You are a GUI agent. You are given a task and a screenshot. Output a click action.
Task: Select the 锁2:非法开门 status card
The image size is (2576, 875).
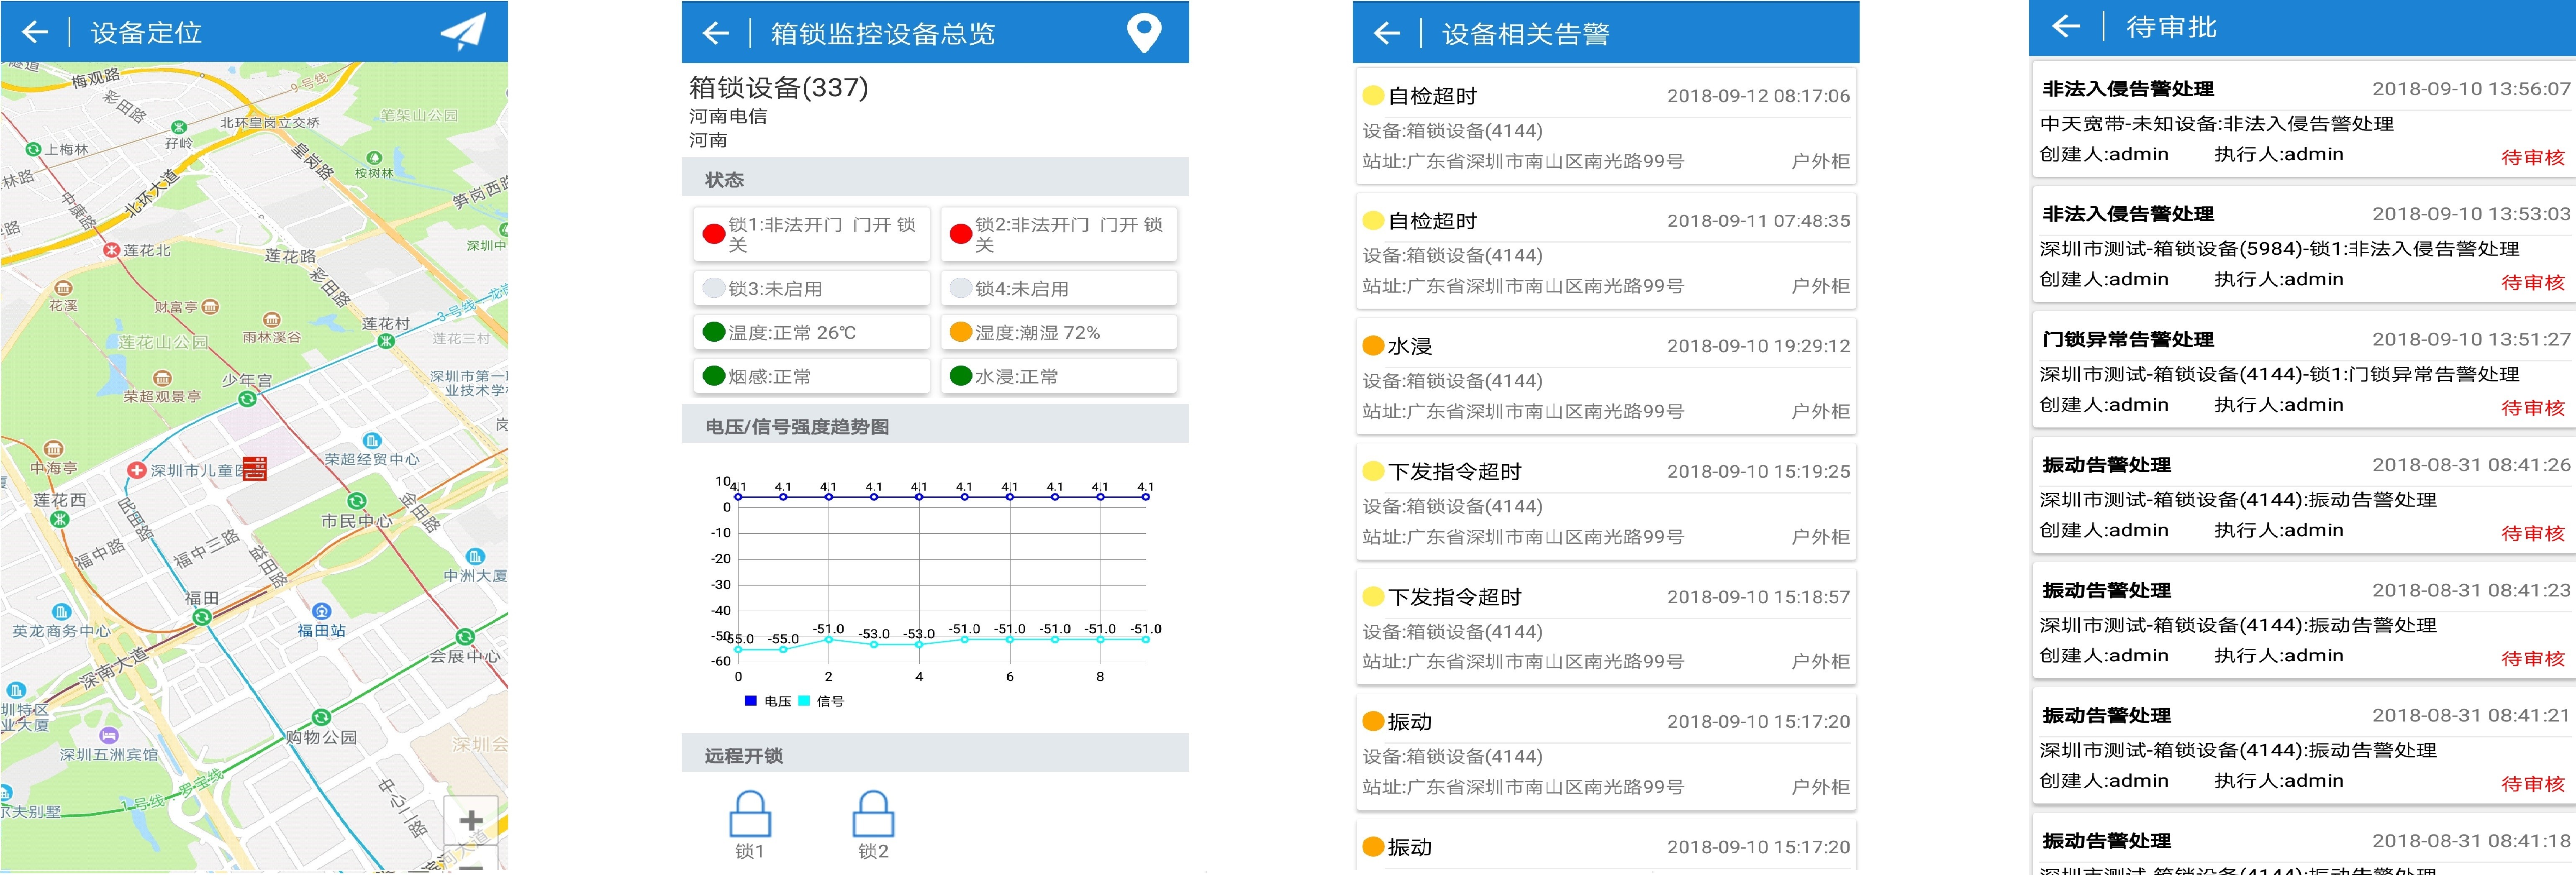(x=1059, y=234)
